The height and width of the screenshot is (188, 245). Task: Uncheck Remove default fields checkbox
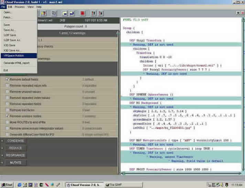(7, 80)
